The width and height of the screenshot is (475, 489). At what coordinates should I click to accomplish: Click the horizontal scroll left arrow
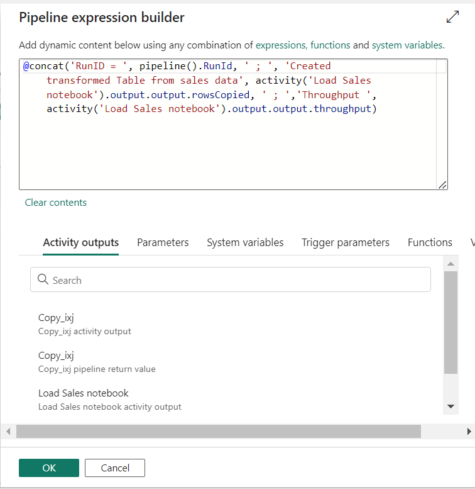[x=8, y=431]
